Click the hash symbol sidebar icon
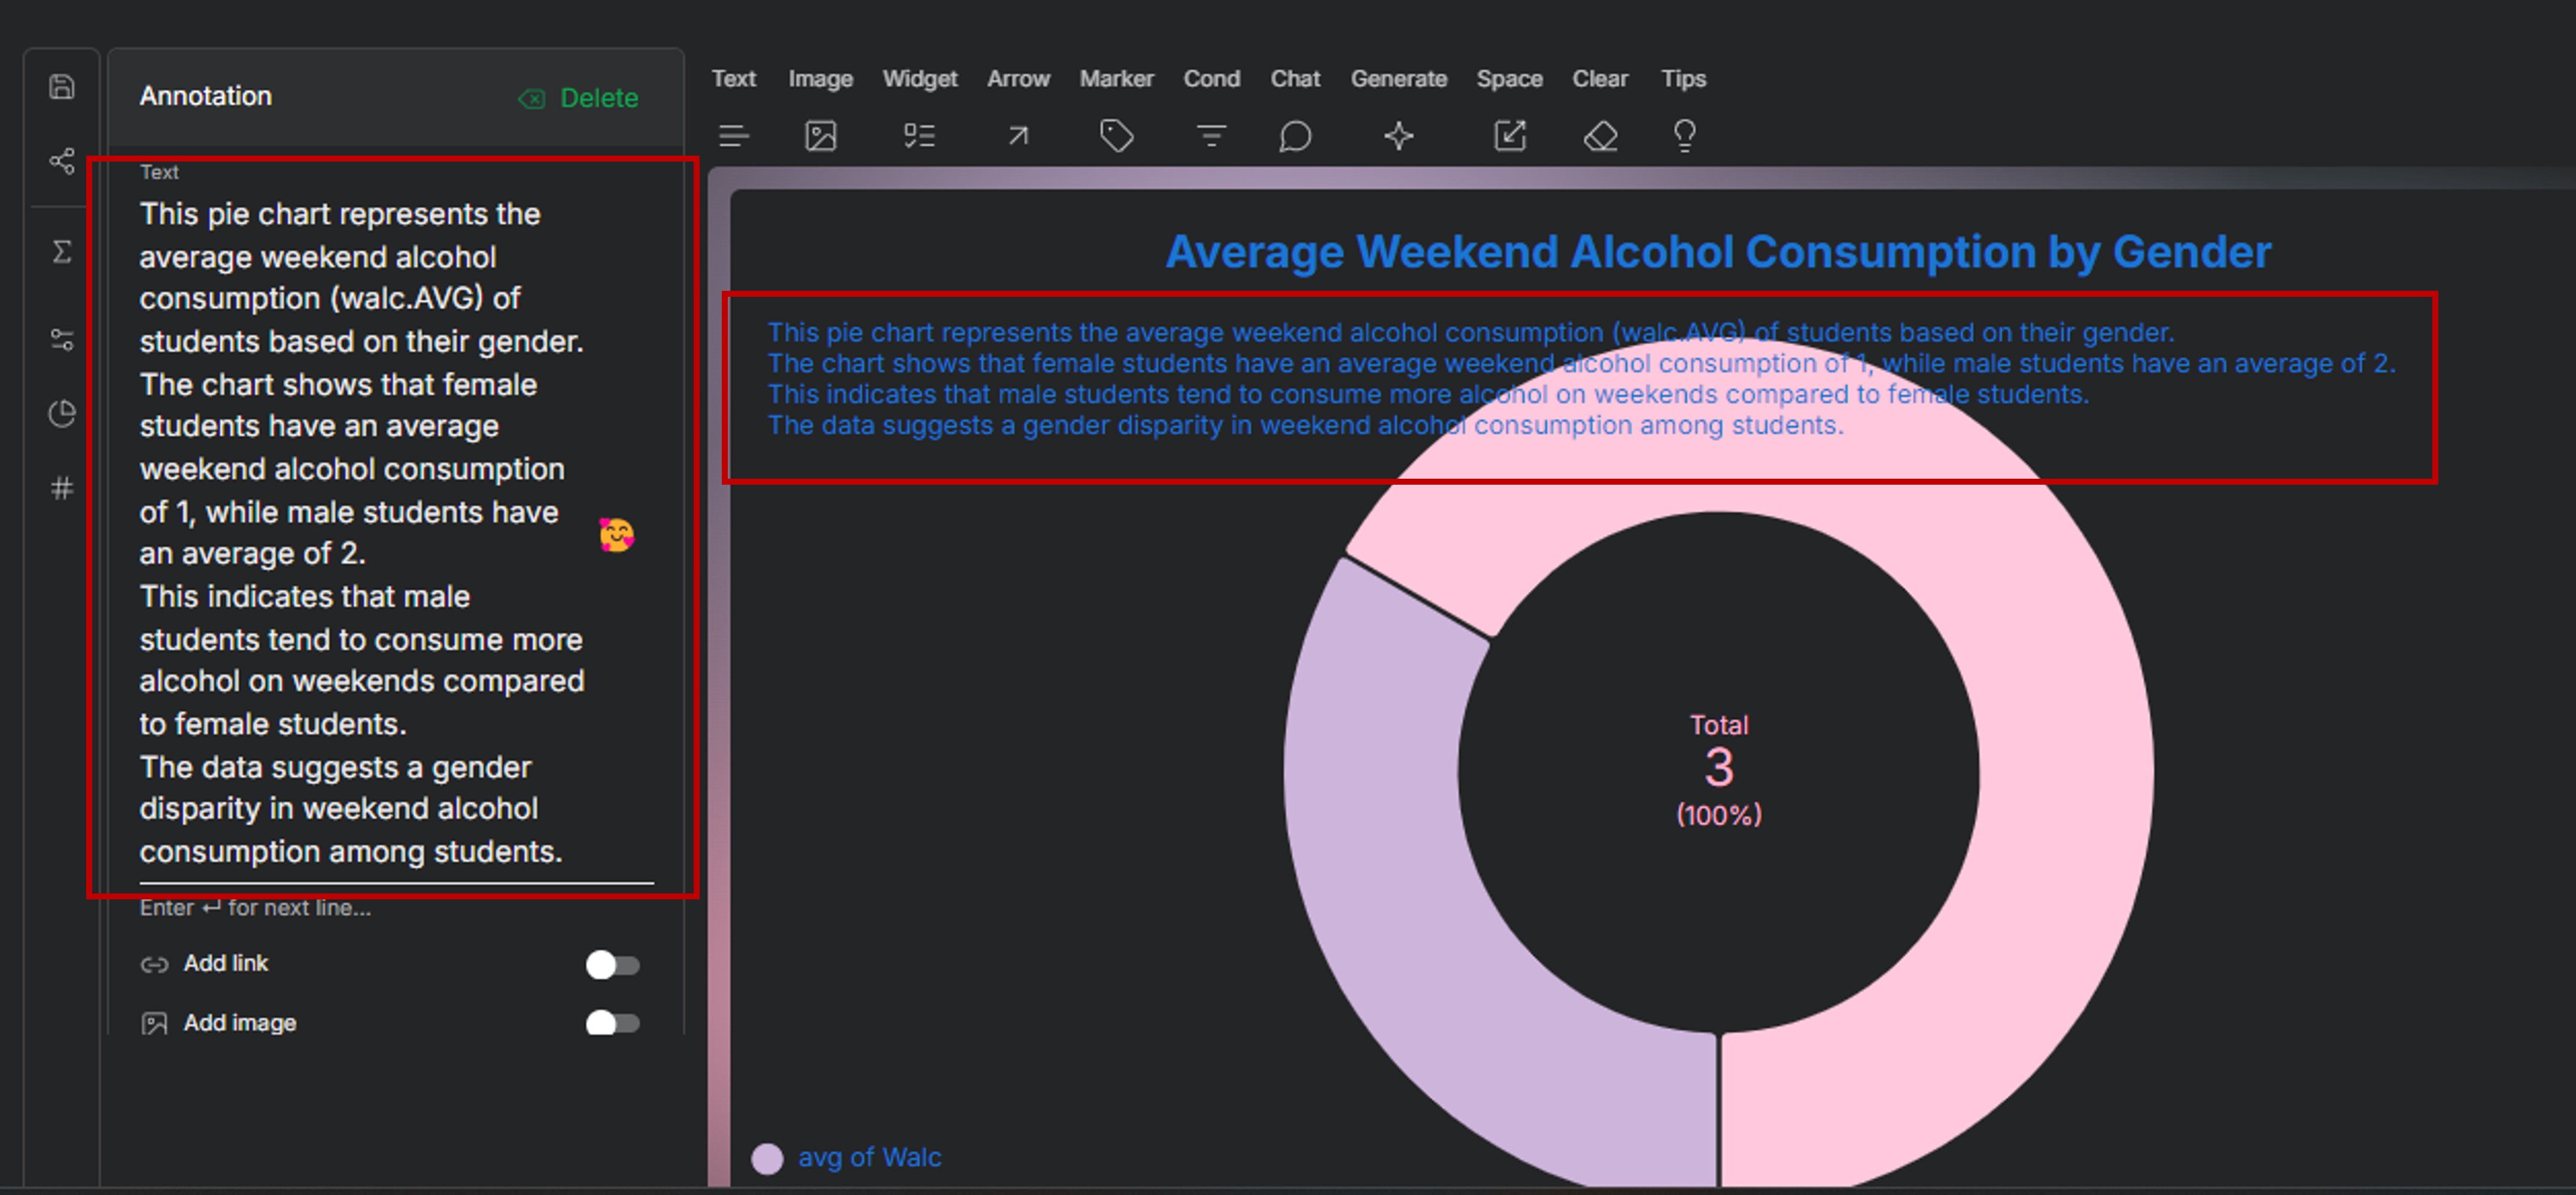Image resolution: width=2576 pixels, height=1195 pixels. (x=62, y=488)
